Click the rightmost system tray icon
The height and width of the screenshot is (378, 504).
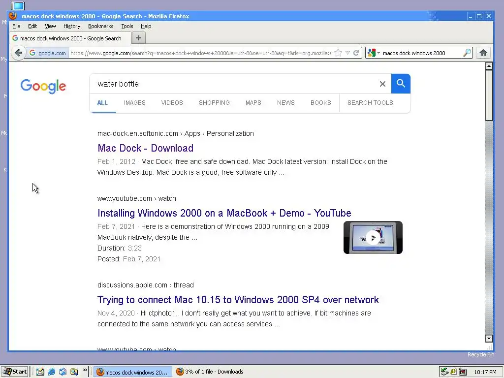463,372
